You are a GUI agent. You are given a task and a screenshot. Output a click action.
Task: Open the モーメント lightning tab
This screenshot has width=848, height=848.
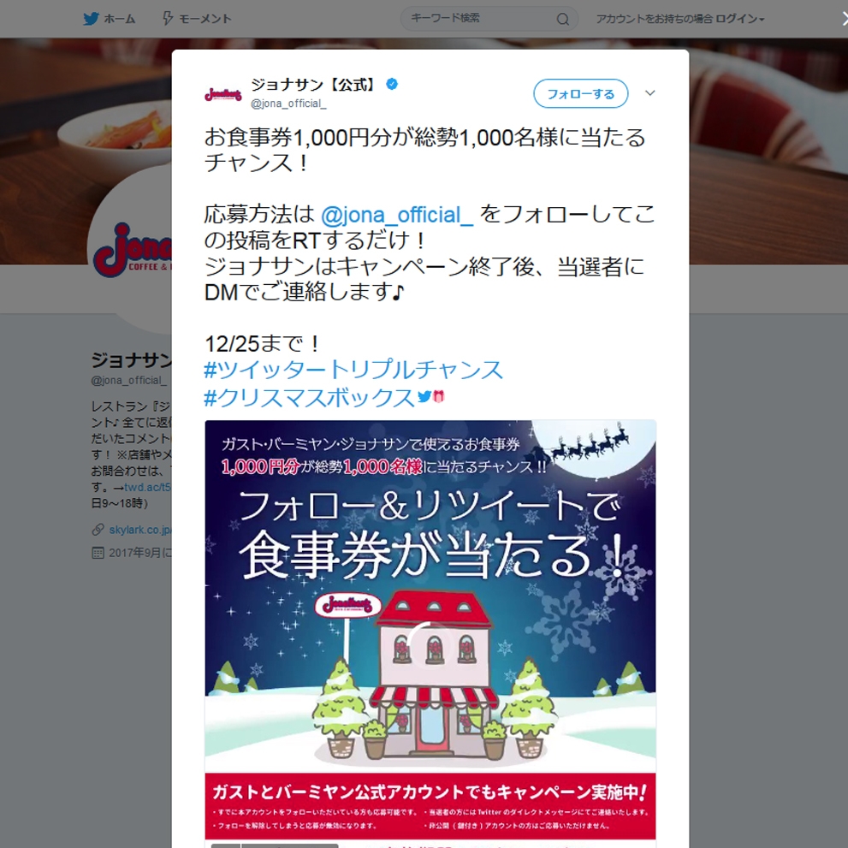pos(197,19)
